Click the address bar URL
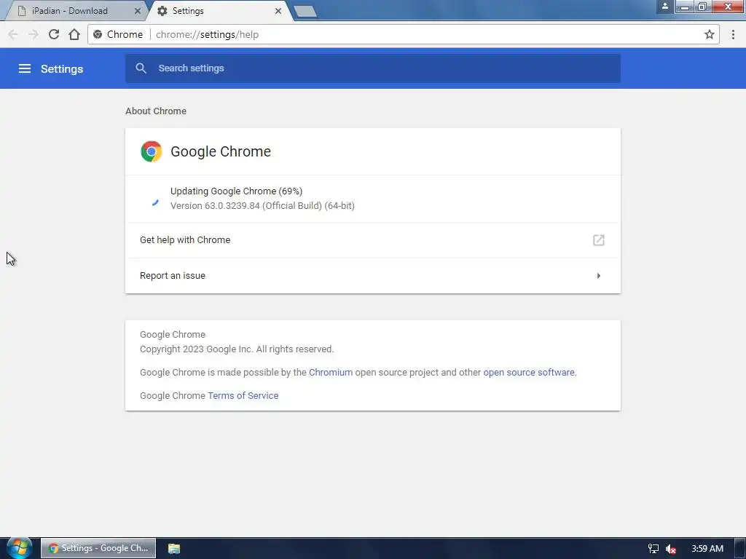Screen dimensions: 746x559 (x=208, y=34)
